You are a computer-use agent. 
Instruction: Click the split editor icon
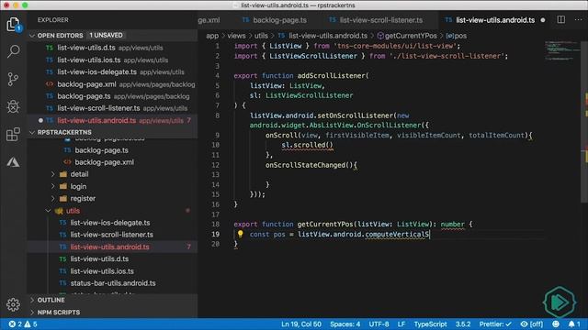coord(561,20)
